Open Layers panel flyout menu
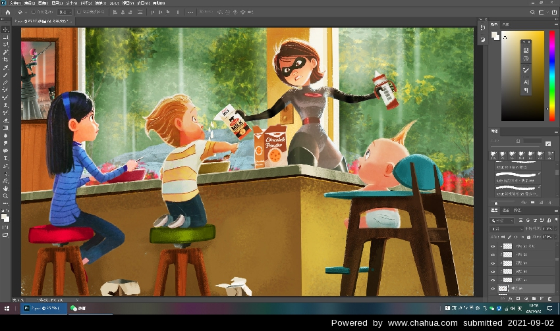The width and height of the screenshot is (560, 331). pyautogui.click(x=556, y=211)
